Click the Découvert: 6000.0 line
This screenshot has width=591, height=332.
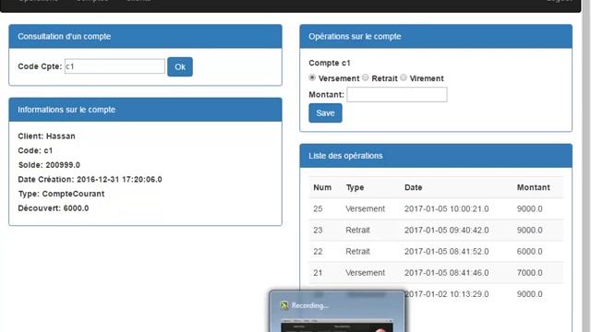[x=54, y=208]
